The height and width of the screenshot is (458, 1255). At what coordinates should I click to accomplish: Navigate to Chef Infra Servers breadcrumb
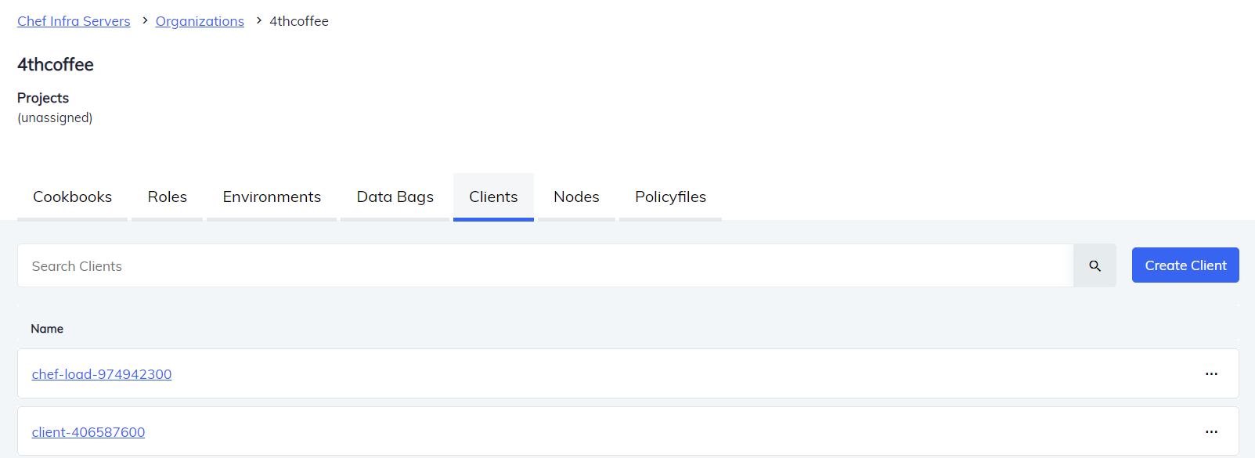click(74, 20)
